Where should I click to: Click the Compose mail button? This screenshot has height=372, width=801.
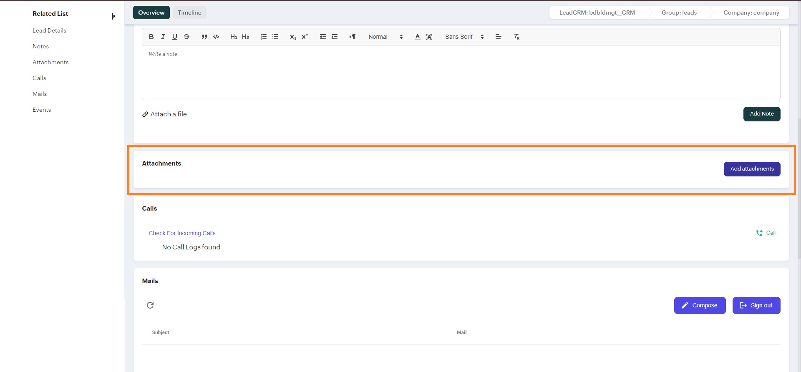700,305
